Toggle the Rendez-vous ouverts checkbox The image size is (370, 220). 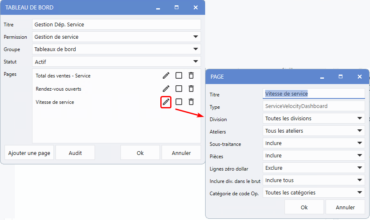(179, 89)
